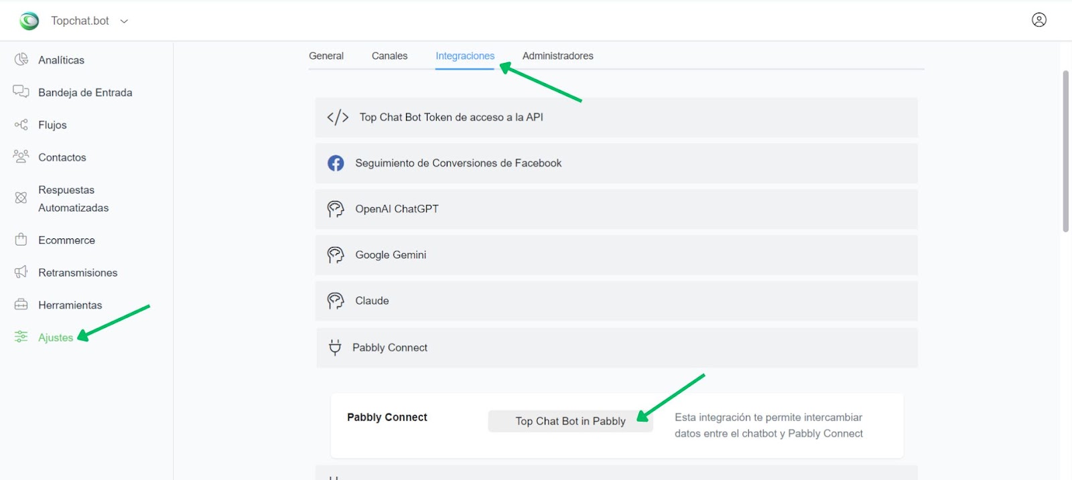Click the Top Chat Bot in Pabbly button
The image size is (1072, 480).
570,421
